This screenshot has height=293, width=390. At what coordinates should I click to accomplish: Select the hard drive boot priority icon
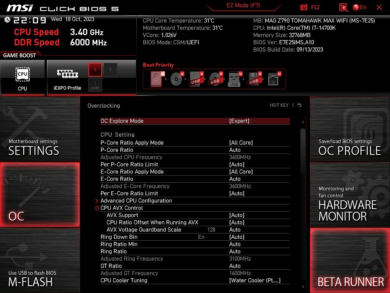[x=157, y=79]
